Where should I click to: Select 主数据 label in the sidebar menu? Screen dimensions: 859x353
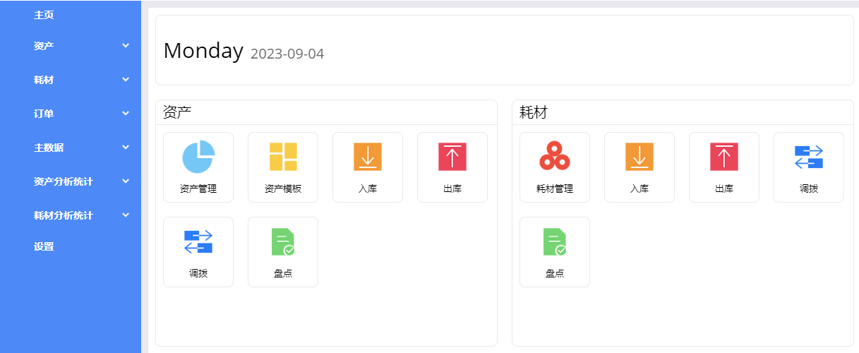point(49,148)
